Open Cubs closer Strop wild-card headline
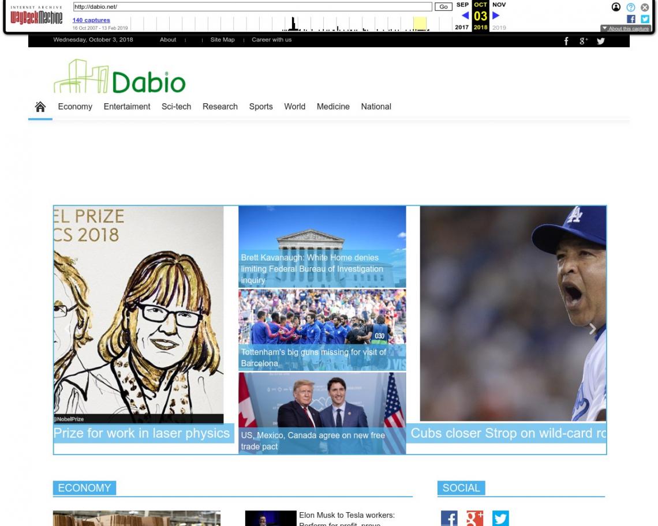The image size is (658, 526). (x=508, y=433)
